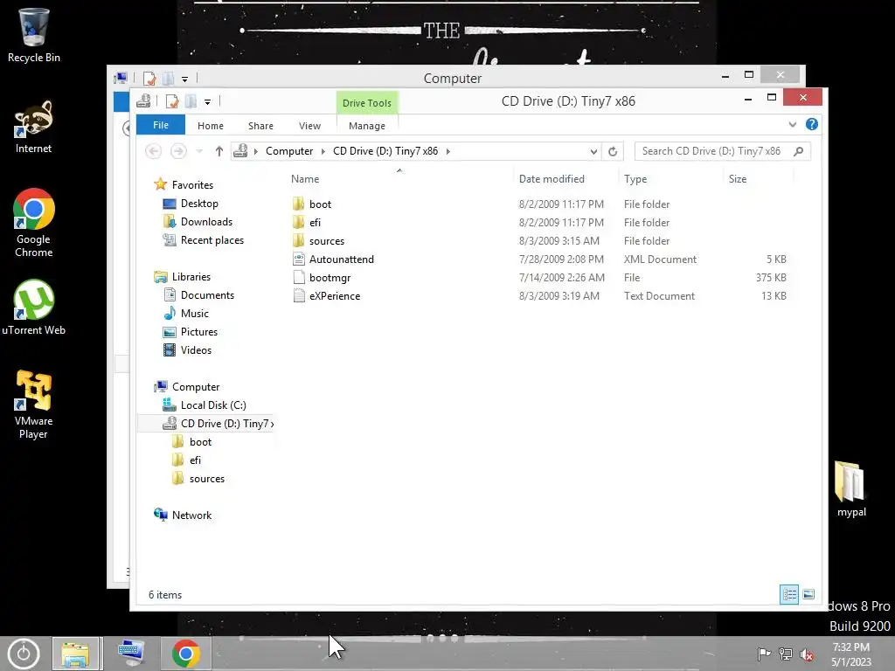
Task: Open recent locations dropdown arrow
Action: [x=199, y=151]
